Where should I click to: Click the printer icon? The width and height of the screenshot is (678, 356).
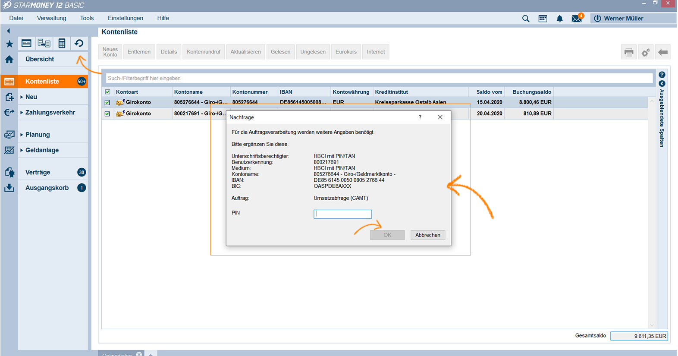[x=628, y=52]
